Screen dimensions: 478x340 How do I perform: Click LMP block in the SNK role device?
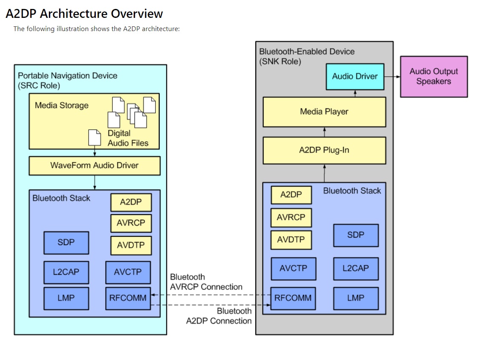[x=355, y=298]
